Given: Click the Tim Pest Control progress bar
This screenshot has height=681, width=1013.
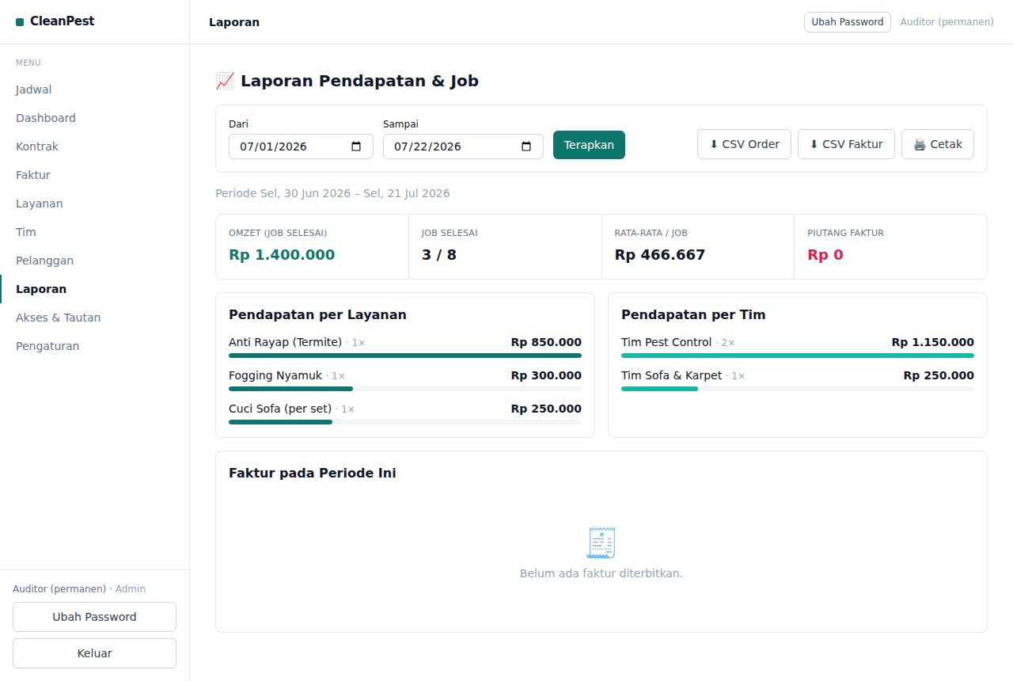Looking at the screenshot, I should 798,356.
